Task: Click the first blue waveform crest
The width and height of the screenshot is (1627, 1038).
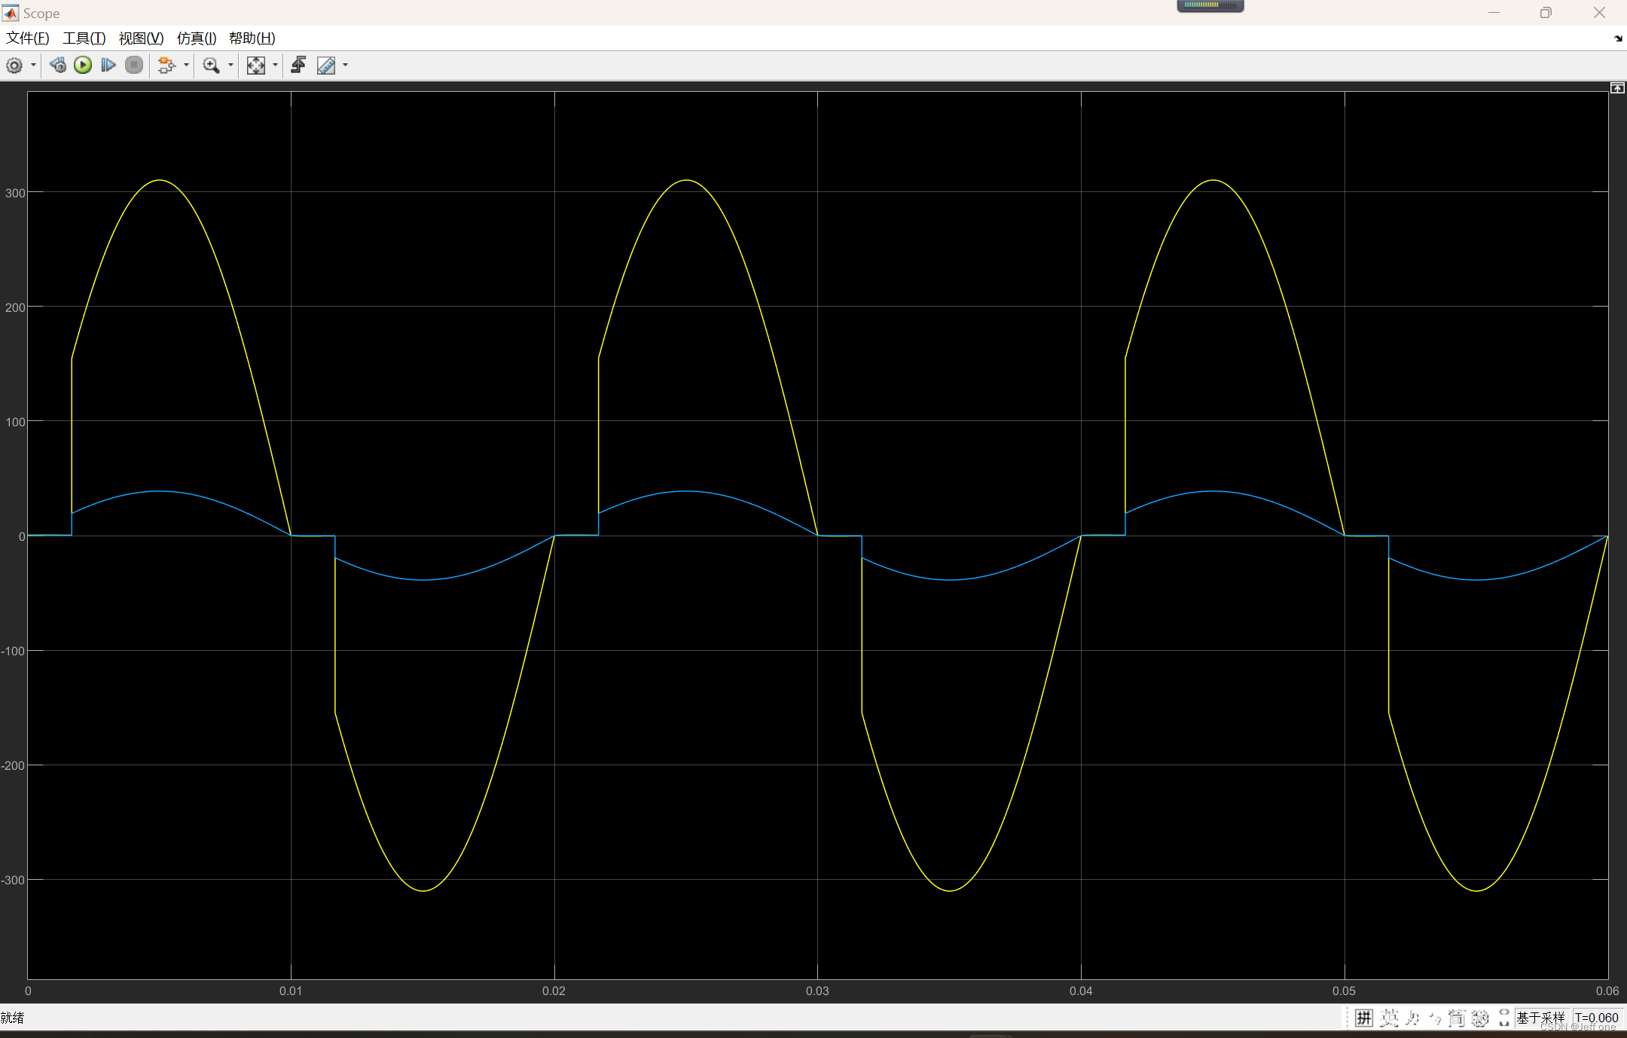Action: [159, 491]
